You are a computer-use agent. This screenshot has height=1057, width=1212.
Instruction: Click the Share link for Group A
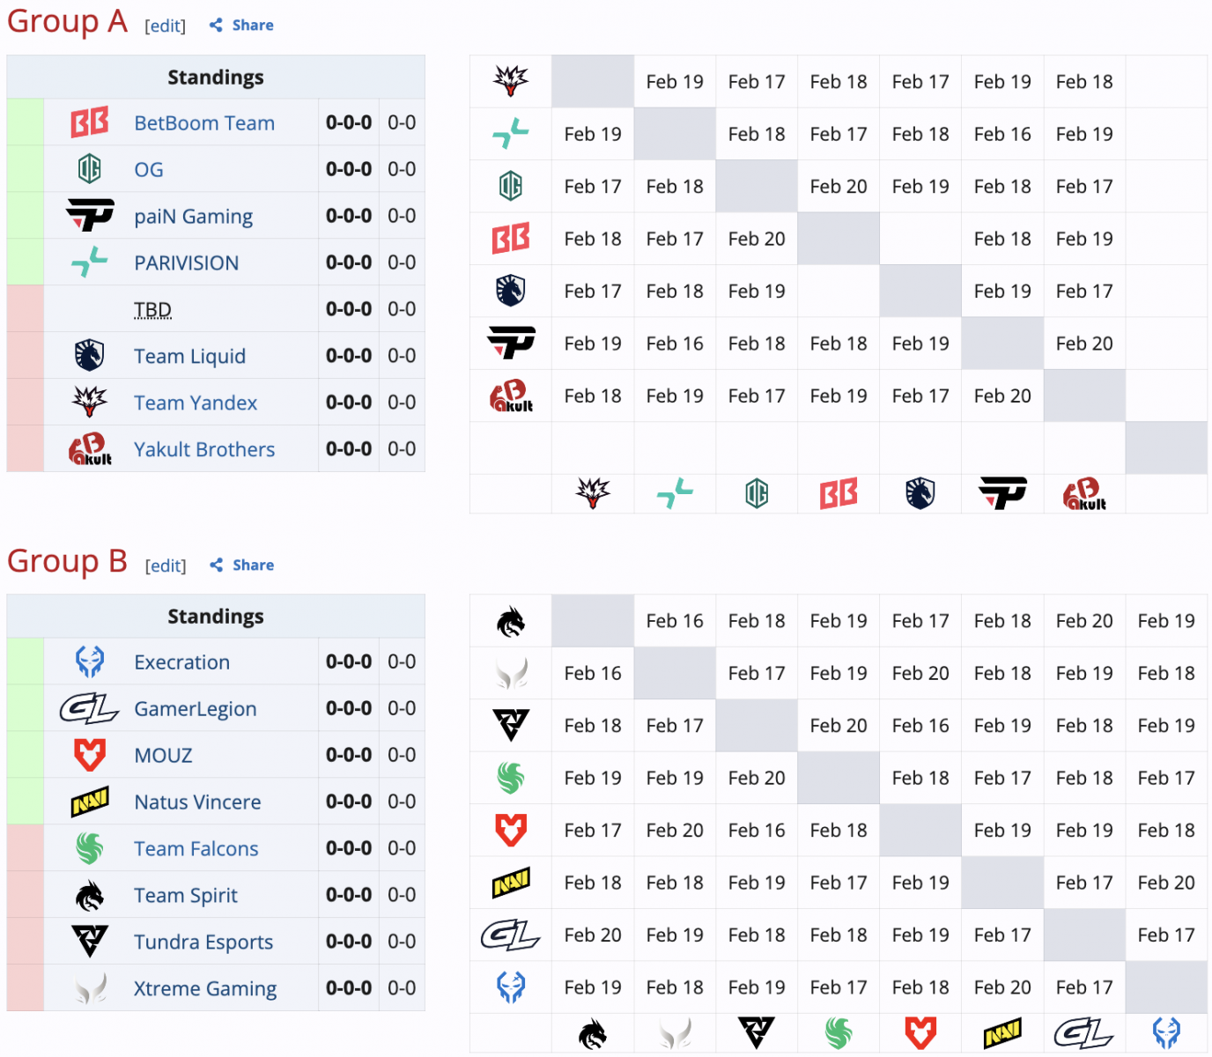[x=252, y=26]
